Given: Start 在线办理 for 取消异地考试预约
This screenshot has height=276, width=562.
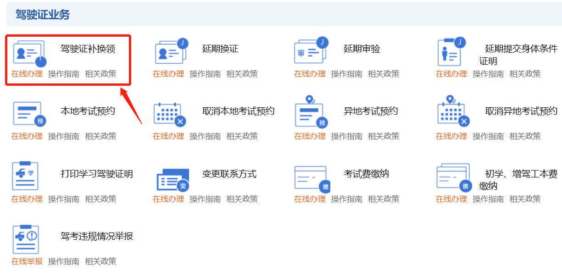Looking at the screenshot, I should coord(451,136).
